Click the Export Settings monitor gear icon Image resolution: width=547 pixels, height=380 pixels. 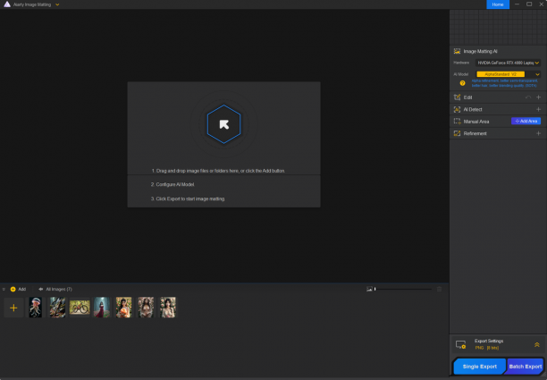tap(460, 345)
